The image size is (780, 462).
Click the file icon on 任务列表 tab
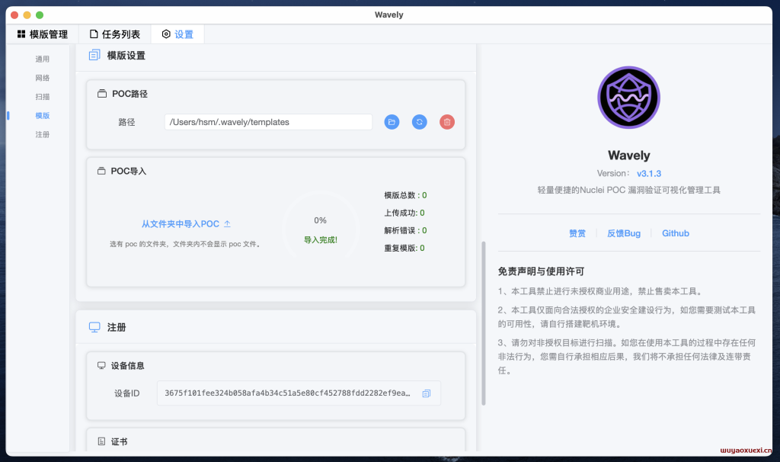(x=94, y=34)
